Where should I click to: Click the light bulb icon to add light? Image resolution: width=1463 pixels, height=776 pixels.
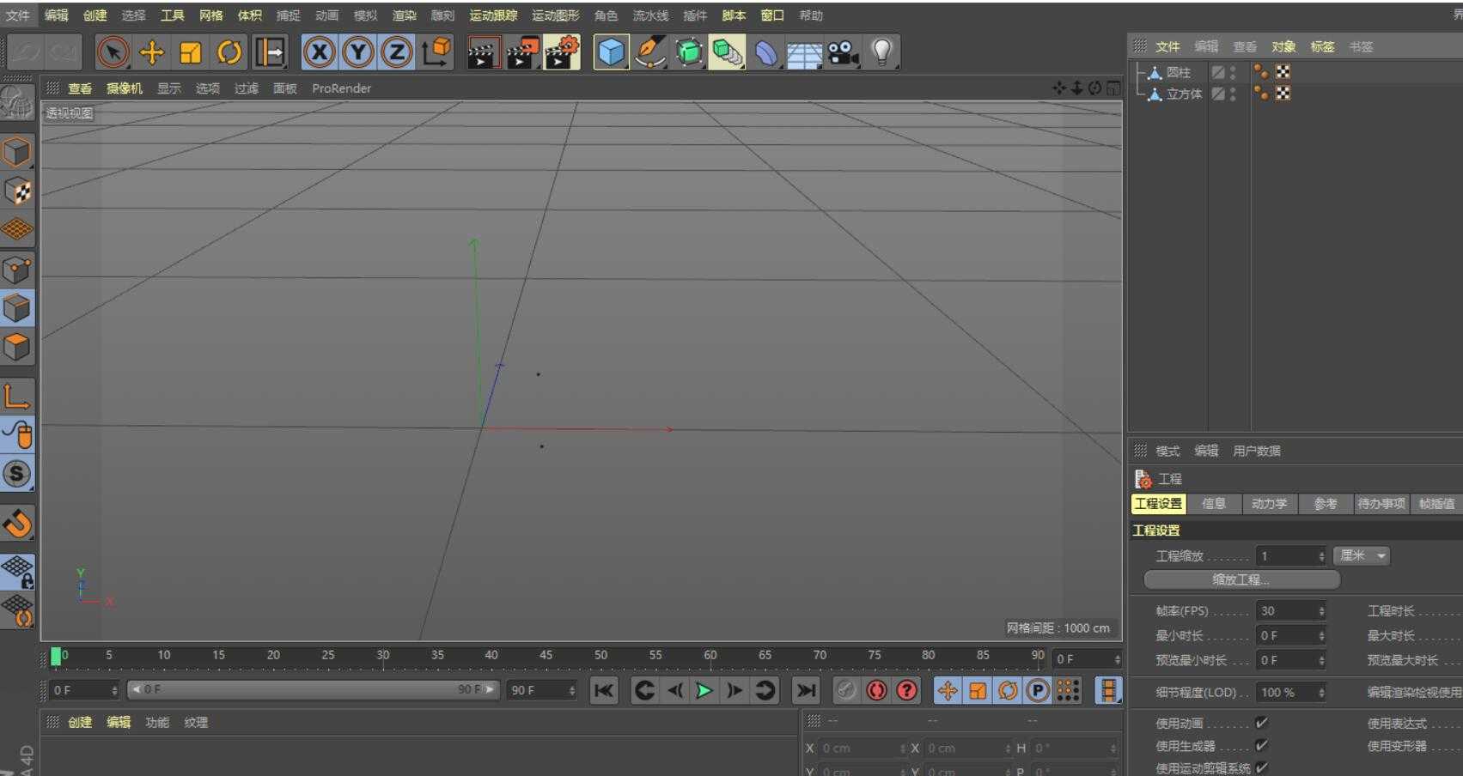pyautogui.click(x=881, y=53)
